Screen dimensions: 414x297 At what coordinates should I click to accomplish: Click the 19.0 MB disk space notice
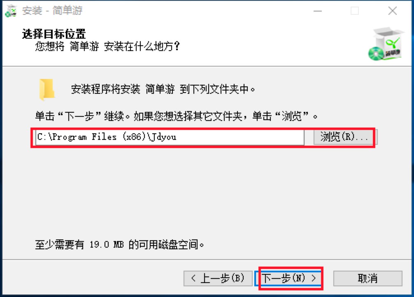click(120, 245)
